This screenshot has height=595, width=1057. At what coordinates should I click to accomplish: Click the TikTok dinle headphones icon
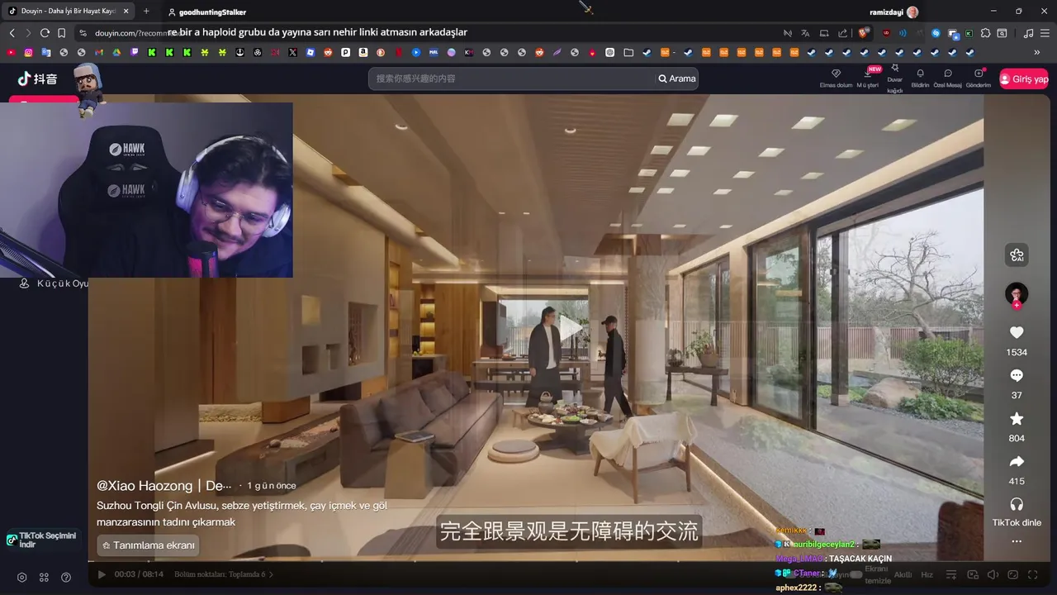coord(1017,504)
